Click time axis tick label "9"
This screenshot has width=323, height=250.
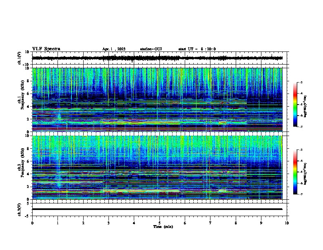[x=261, y=223]
